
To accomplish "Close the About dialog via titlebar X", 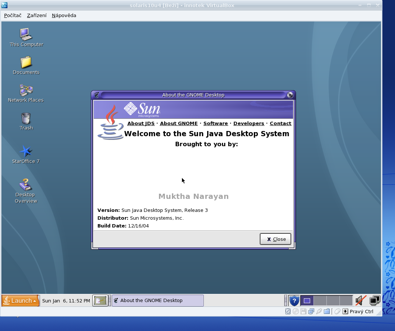I will [x=290, y=95].
